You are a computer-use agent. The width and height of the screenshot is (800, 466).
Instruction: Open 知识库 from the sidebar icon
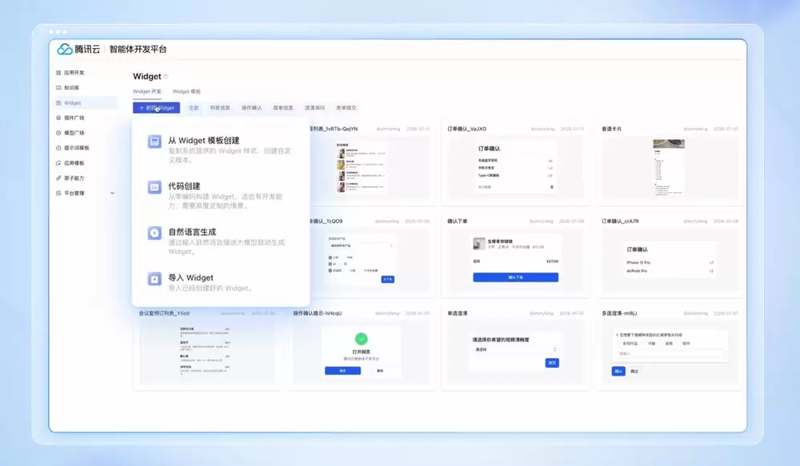coord(59,88)
